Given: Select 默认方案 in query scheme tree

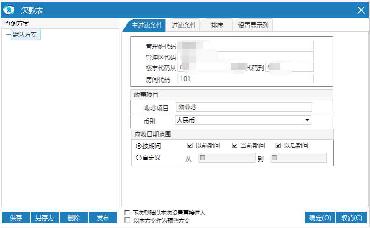Looking at the screenshot, I should click(x=25, y=35).
